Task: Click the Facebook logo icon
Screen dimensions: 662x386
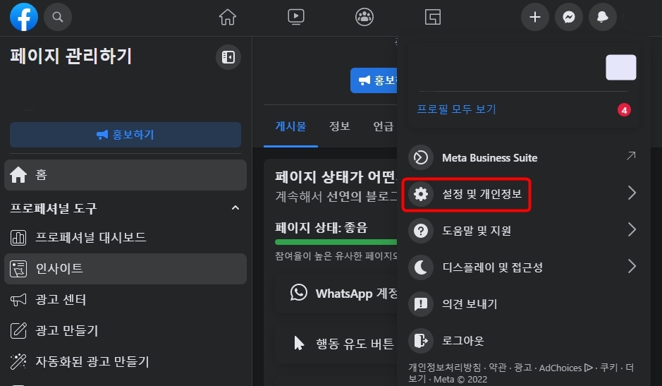Action: [x=24, y=17]
